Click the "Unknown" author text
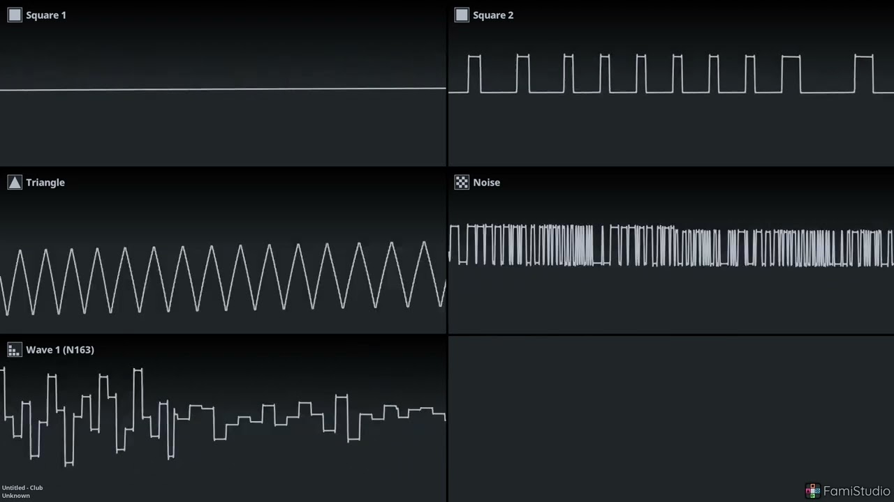Image resolution: width=894 pixels, height=502 pixels. [16, 496]
